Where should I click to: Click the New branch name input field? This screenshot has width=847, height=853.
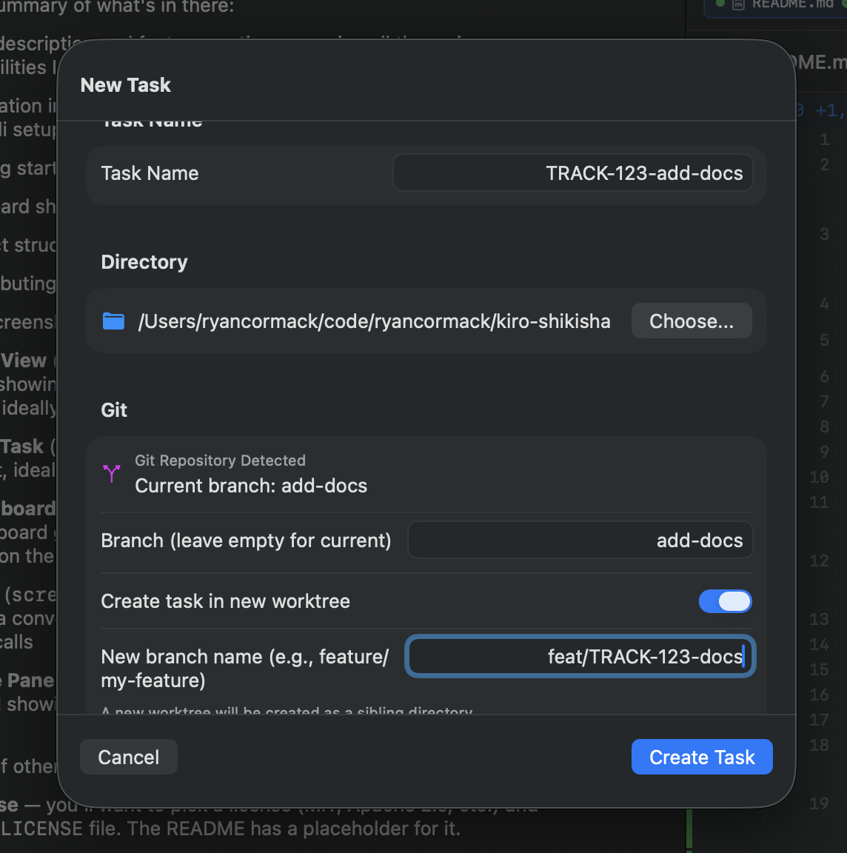[580, 656]
